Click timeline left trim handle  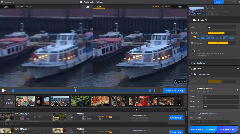pos(13,91)
